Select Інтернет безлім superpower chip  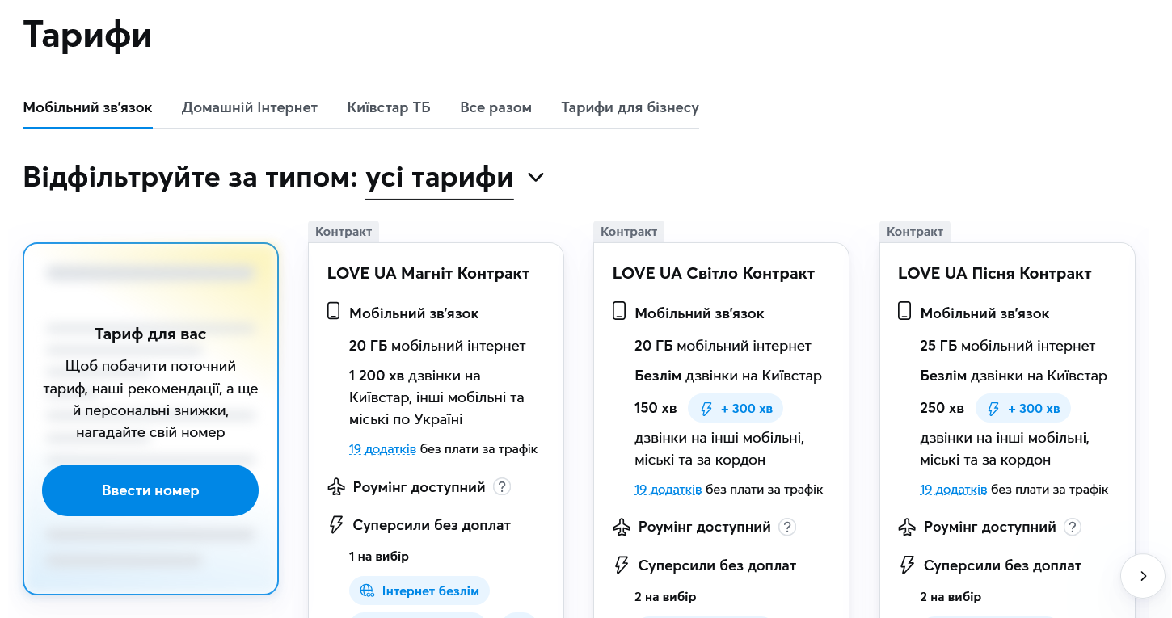pos(419,591)
